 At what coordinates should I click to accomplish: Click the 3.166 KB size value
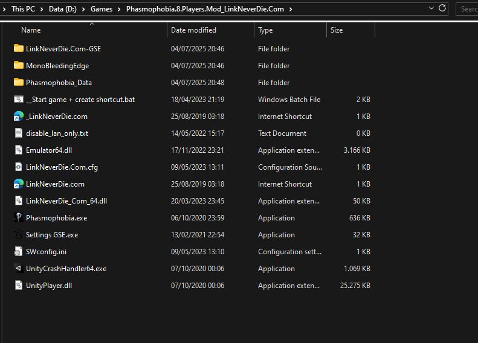[x=357, y=150]
